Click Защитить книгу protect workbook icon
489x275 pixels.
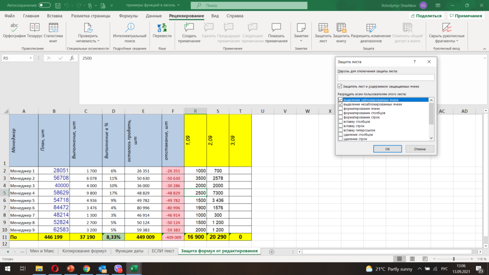[341, 28]
